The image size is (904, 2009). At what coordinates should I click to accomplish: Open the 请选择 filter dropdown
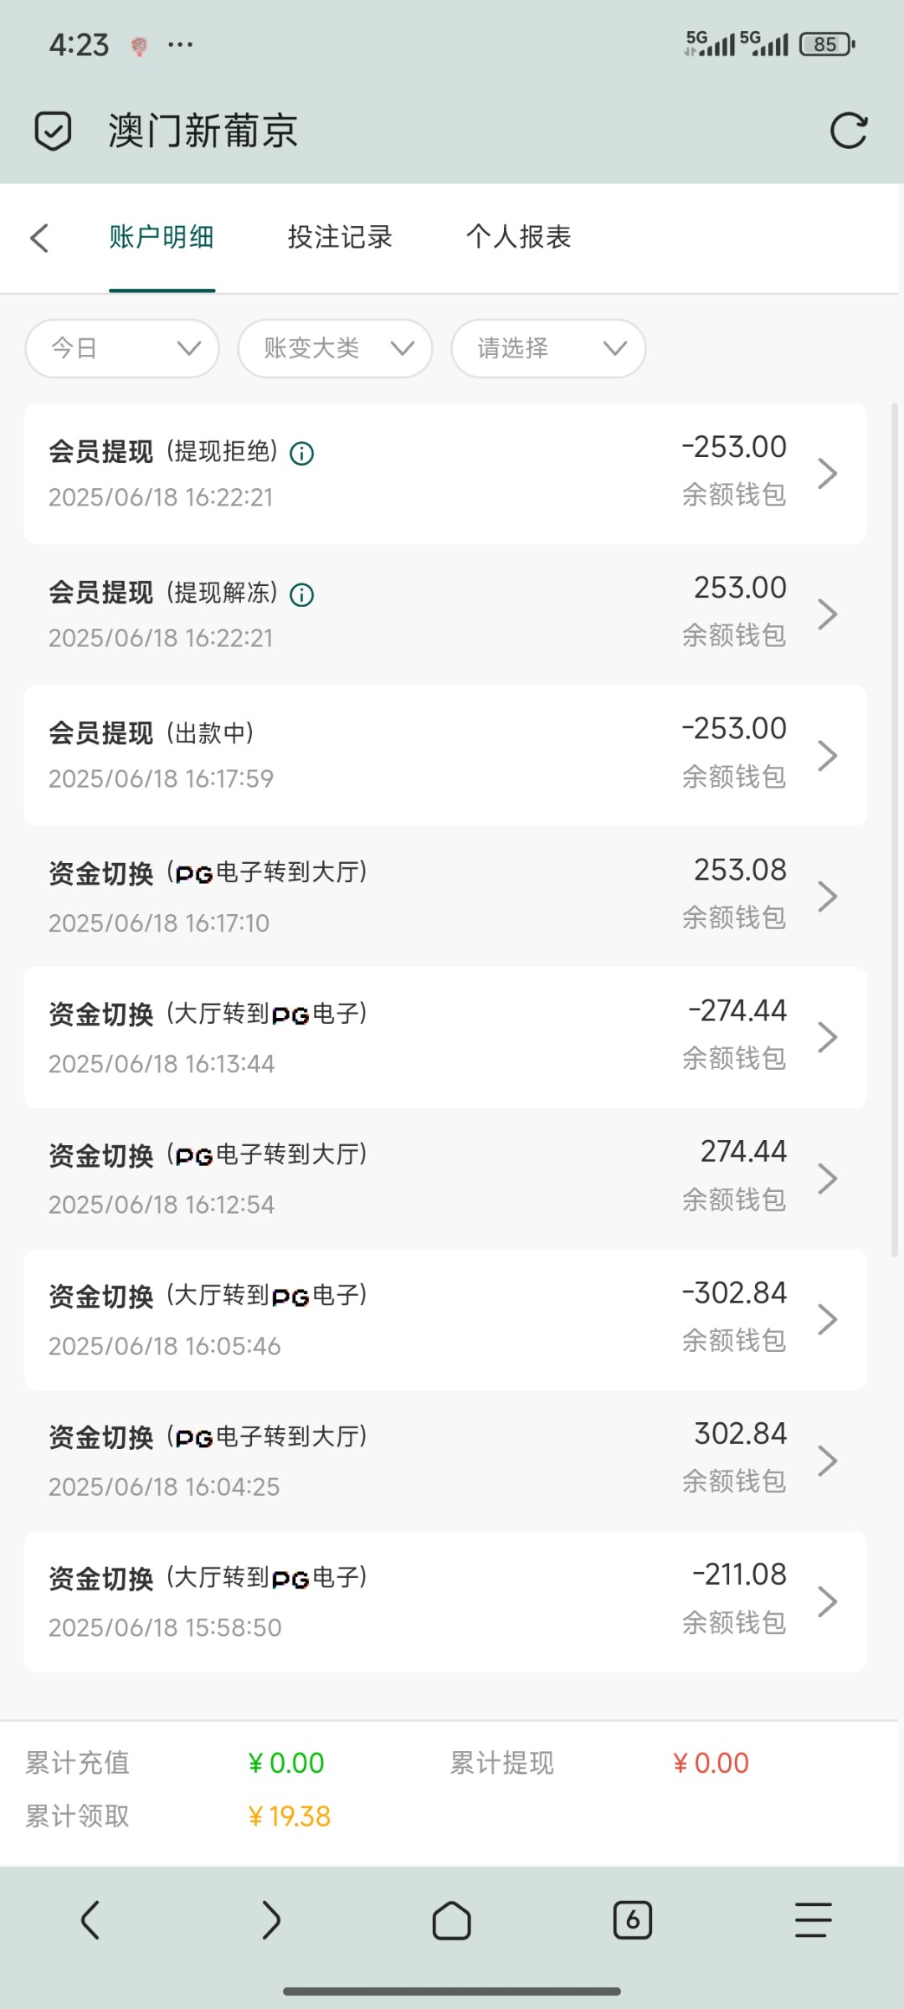click(x=548, y=348)
